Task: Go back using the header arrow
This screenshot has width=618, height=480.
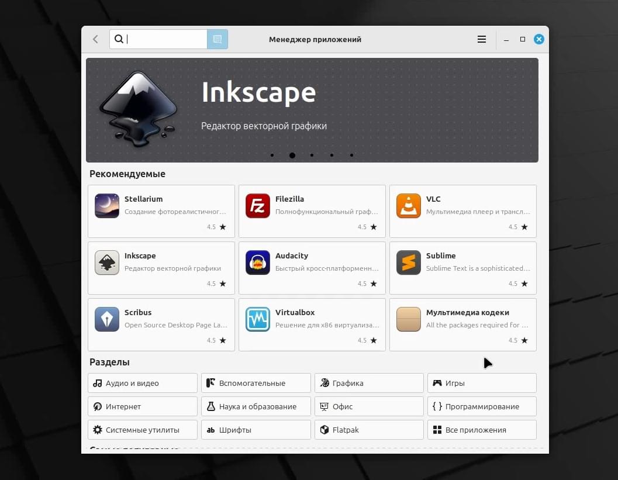Action: pyautogui.click(x=95, y=39)
